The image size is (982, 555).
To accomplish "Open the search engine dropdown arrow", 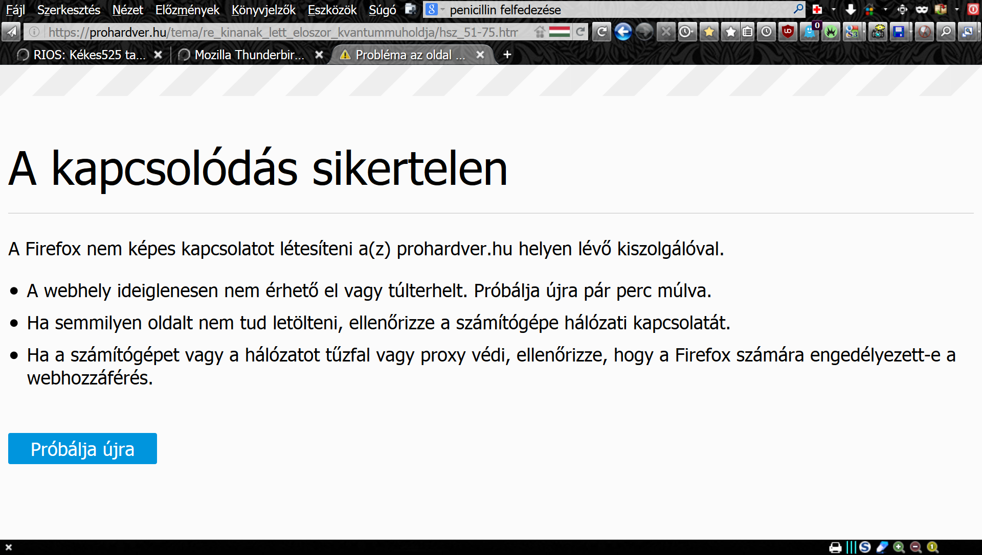I will point(442,10).
